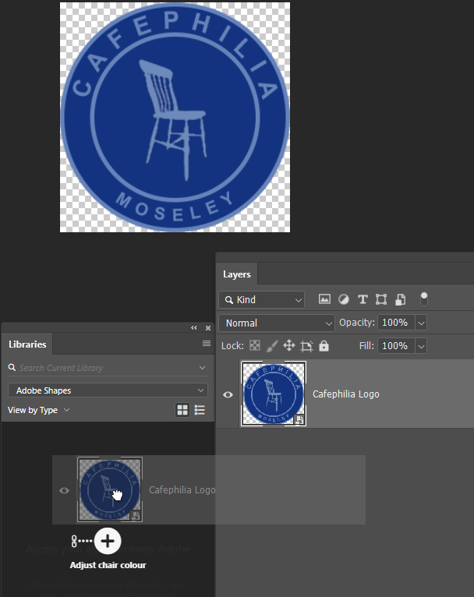Open the Normal blend mode dropdown
474x597 pixels.
click(x=277, y=323)
